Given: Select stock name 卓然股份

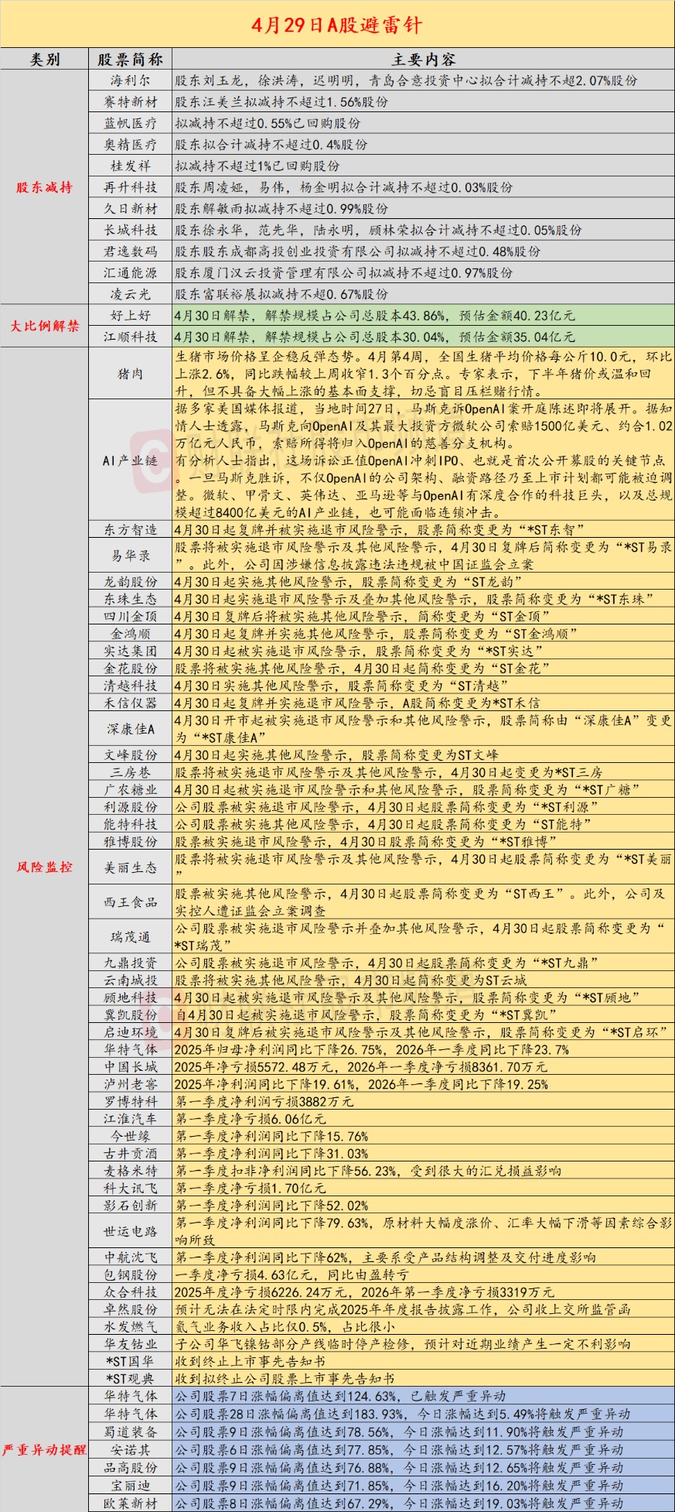Looking at the screenshot, I should tap(131, 1310).
